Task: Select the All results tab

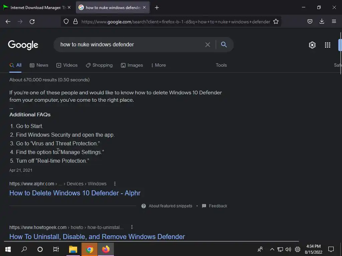Action: pyautogui.click(x=15, y=65)
